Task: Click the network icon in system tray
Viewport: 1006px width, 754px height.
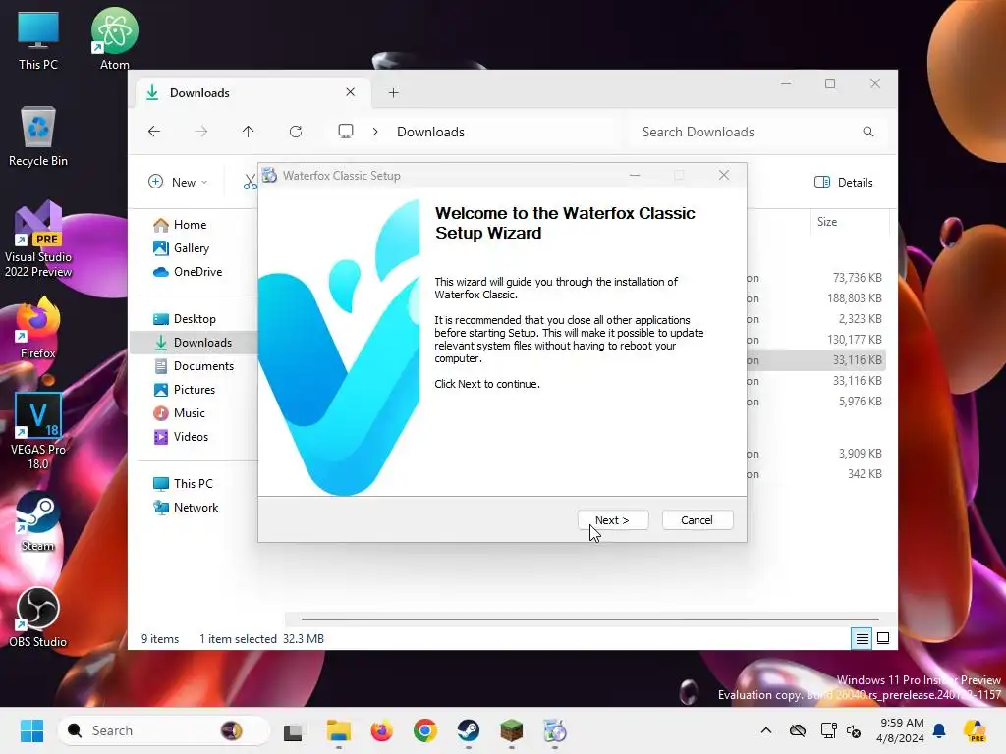Action: [829, 730]
